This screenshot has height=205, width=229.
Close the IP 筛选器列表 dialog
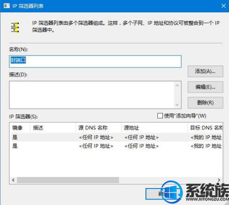click(223, 6)
